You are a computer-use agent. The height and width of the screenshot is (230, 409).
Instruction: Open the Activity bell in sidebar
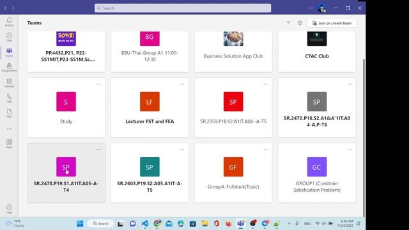coord(9,22)
